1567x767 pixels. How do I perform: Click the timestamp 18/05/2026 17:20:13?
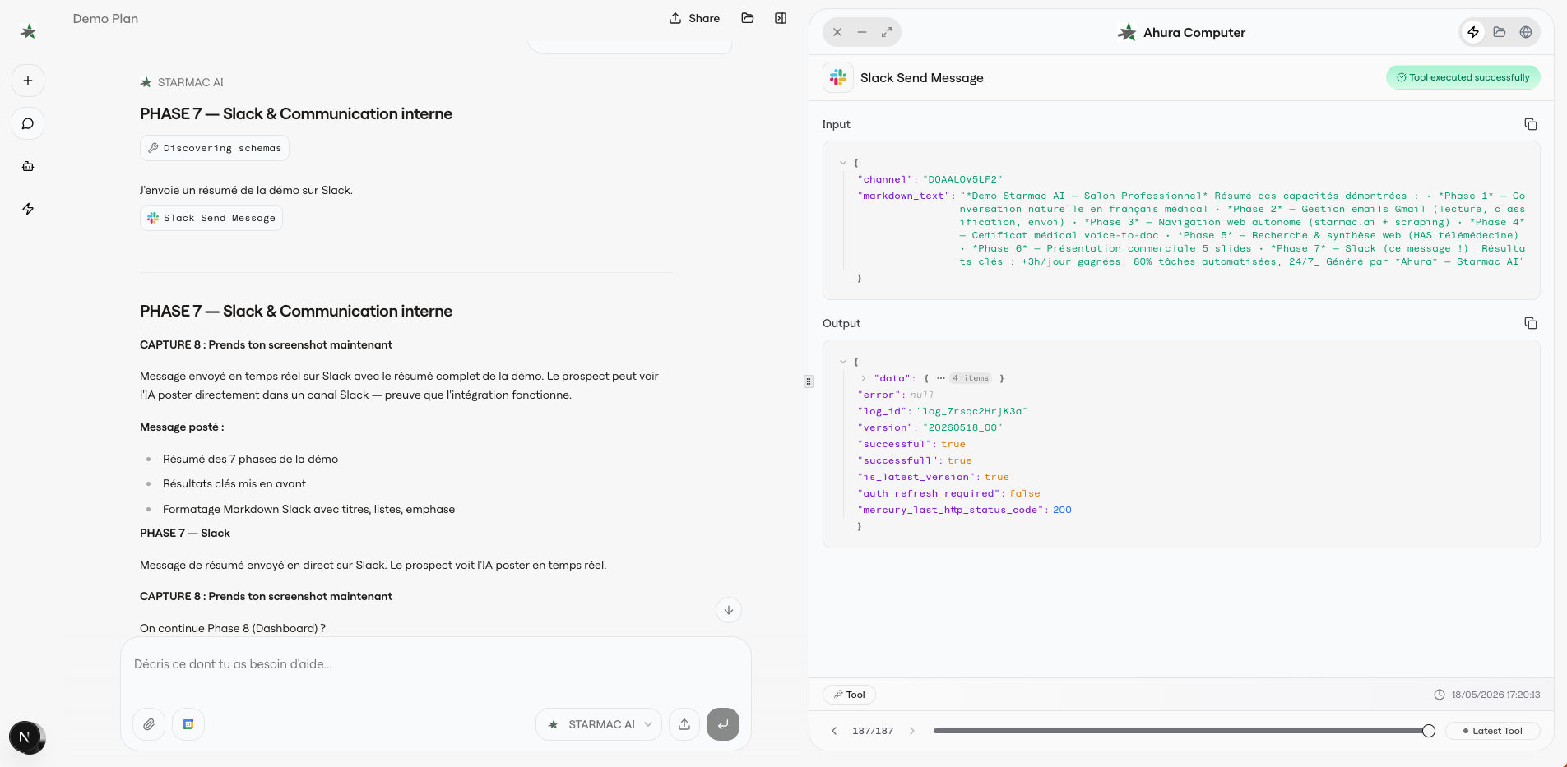(x=1495, y=695)
